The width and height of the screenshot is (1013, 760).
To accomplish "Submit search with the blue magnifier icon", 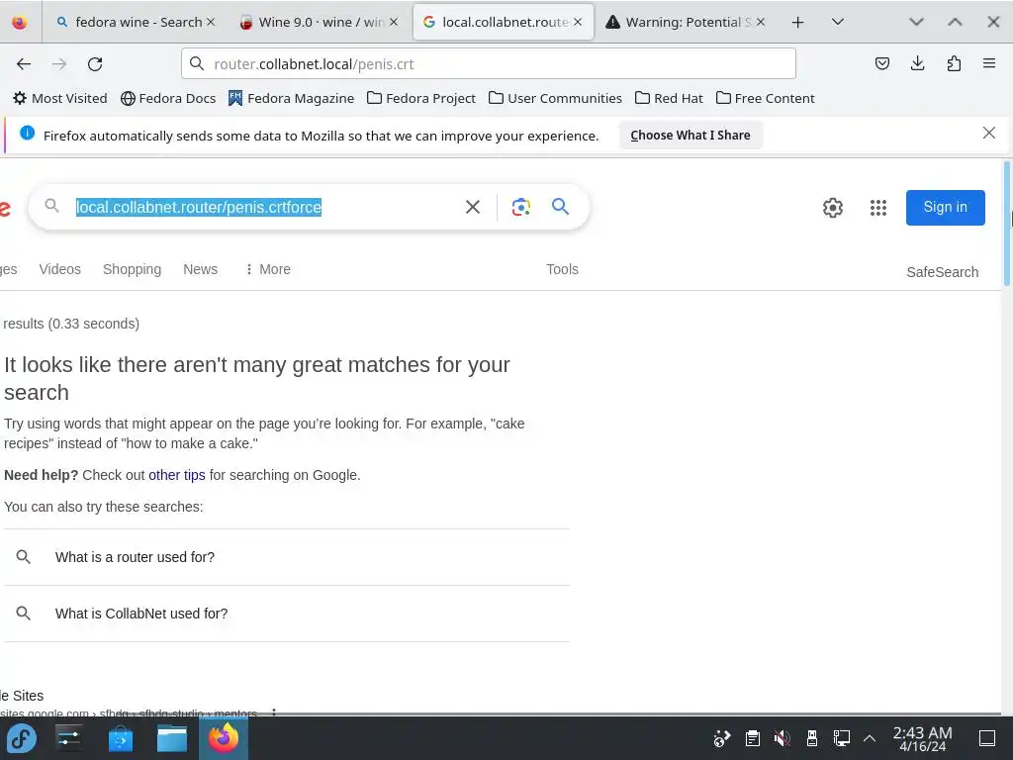I will pyautogui.click(x=560, y=207).
